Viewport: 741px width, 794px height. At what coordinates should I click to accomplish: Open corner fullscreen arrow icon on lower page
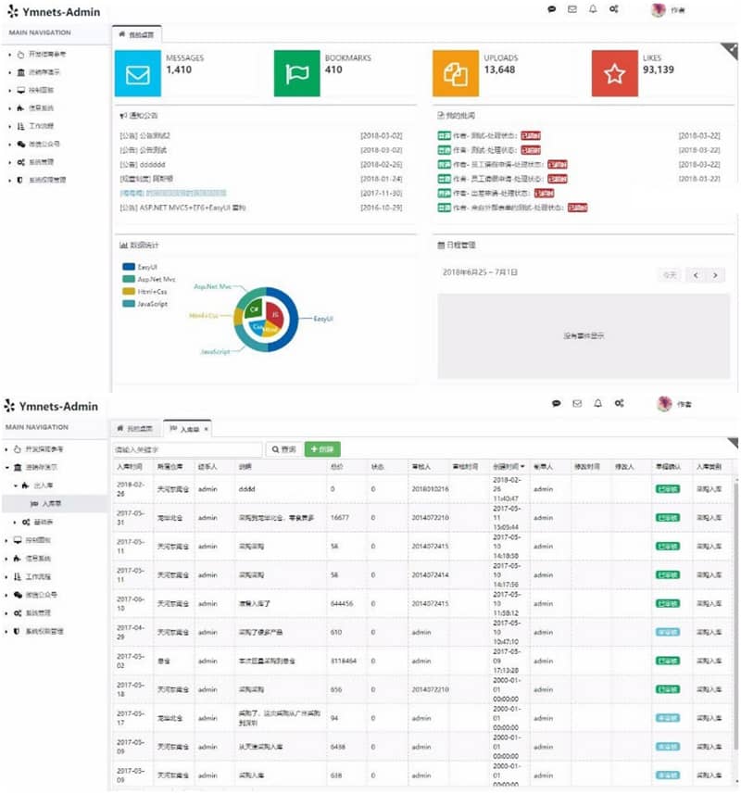(x=733, y=444)
